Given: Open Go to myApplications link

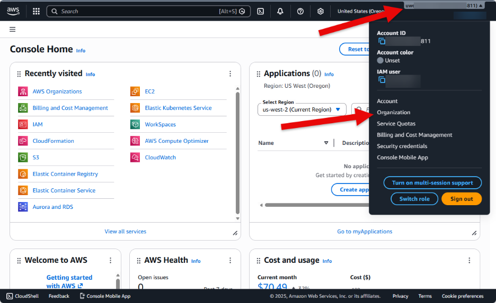Looking at the screenshot, I should tap(365, 232).
